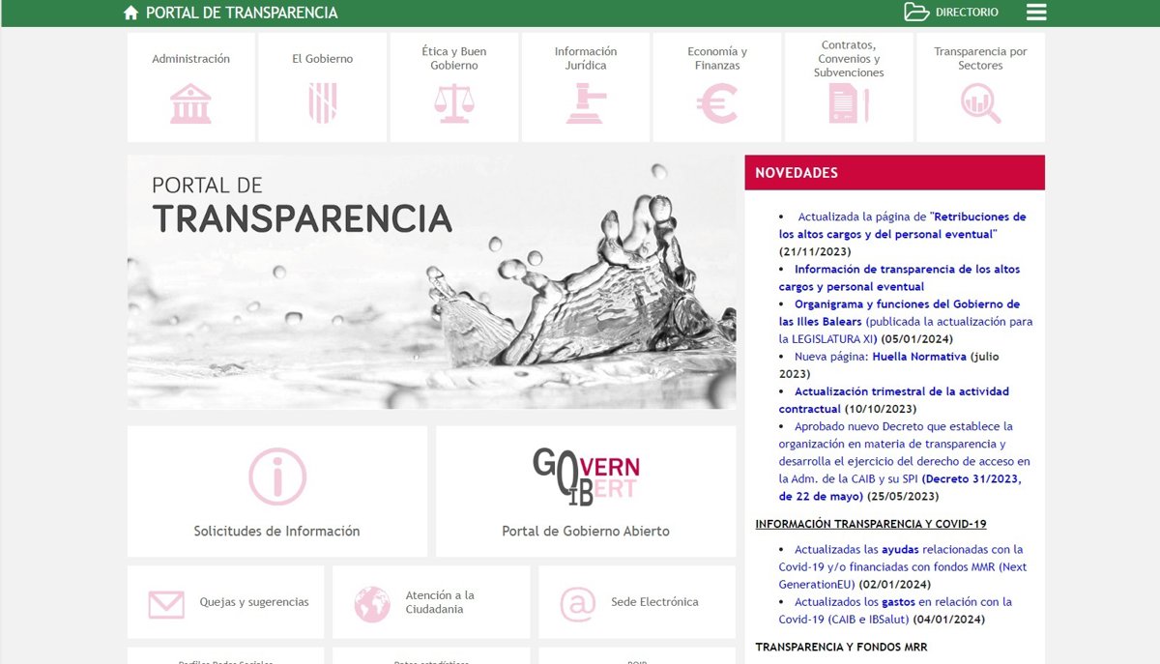Click the Quejas y sugerencias envelope icon

tap(166, 604)
